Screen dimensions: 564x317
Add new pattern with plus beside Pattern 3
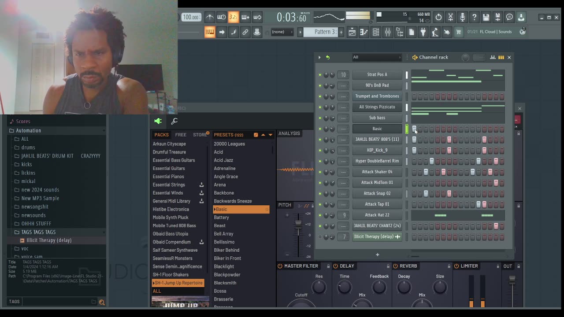(341, 32)
